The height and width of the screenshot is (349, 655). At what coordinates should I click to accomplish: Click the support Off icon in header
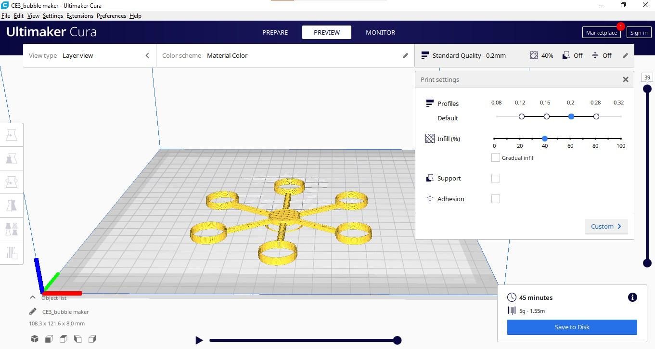click(x=566, y=55)
